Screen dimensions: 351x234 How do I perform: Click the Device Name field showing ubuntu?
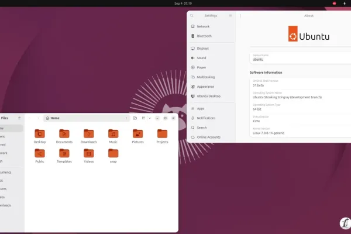click(x=301, y=58)
